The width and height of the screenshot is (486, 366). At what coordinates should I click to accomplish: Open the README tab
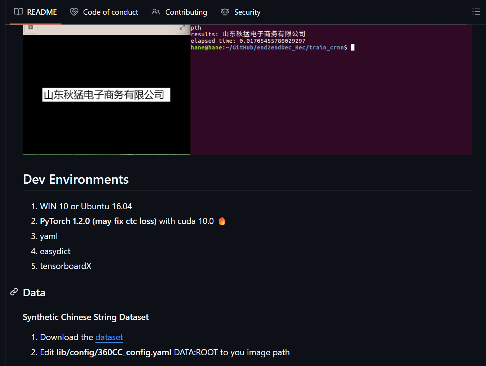(35, 12)
